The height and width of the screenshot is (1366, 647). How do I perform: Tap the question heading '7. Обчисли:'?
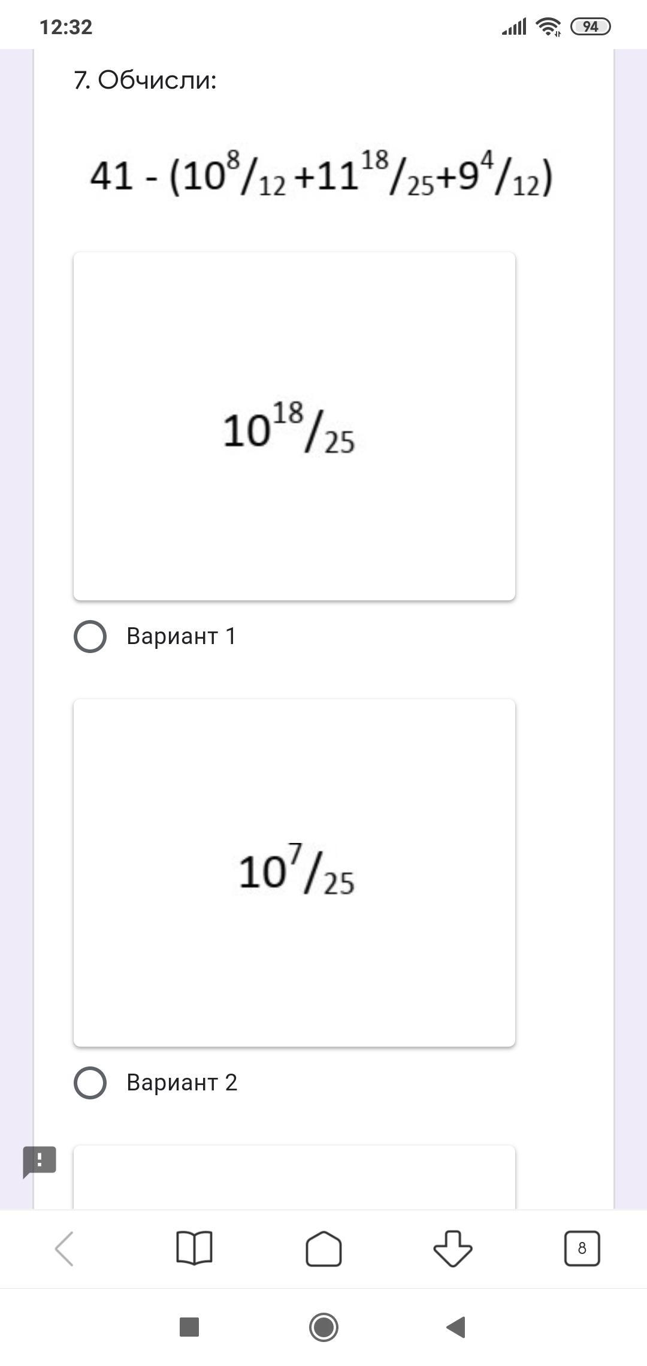[145, 80]
